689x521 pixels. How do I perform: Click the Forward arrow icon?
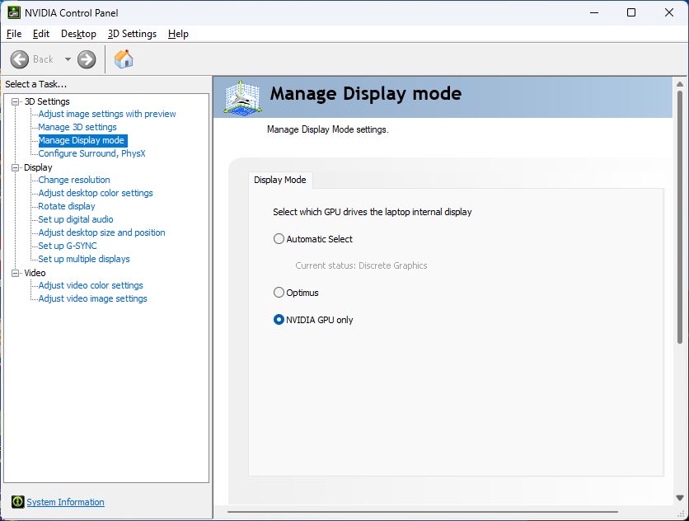87,59
